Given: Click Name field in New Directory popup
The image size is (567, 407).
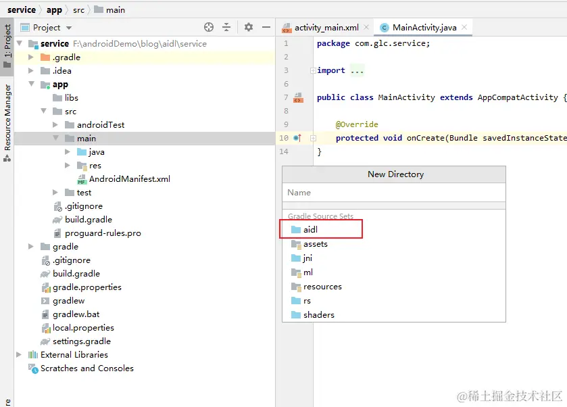Looking at the screenshot, I should (394, 193).
